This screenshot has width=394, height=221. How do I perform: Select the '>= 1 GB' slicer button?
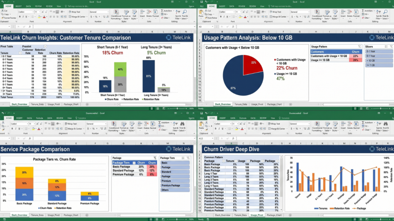click(379, 65)
